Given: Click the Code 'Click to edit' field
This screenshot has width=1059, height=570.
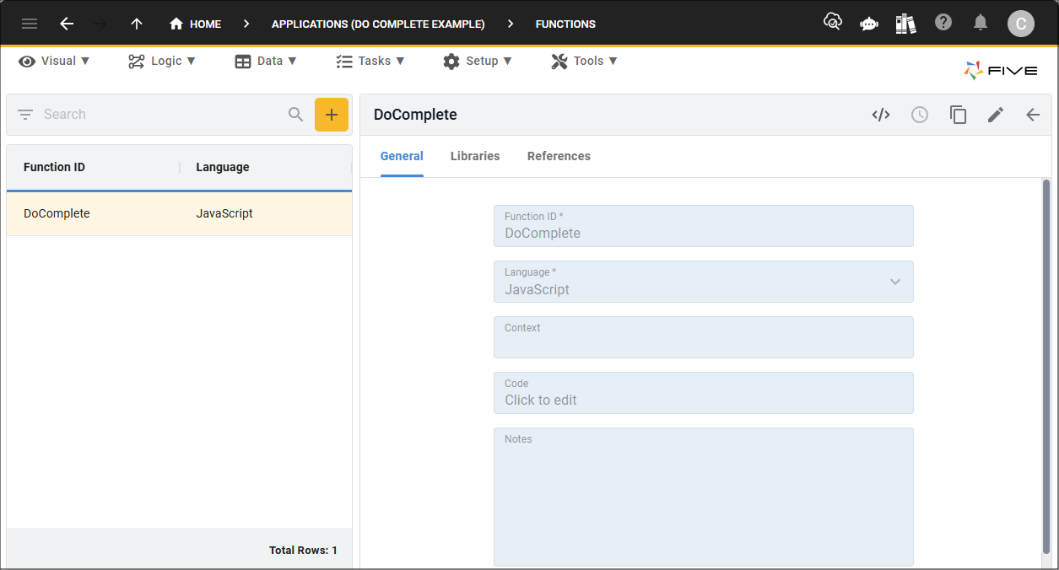Looking at the screenshot, I should point(703,393).
